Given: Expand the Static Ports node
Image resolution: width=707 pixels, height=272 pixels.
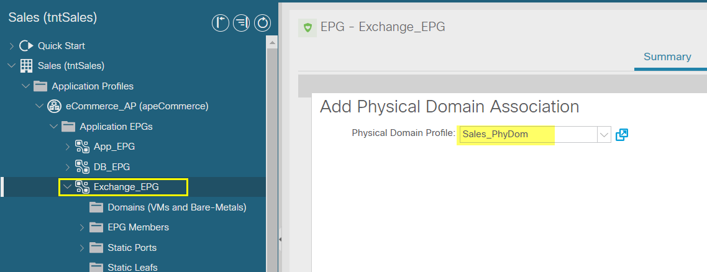Looking at the screenshot, I should click(81, 248).
